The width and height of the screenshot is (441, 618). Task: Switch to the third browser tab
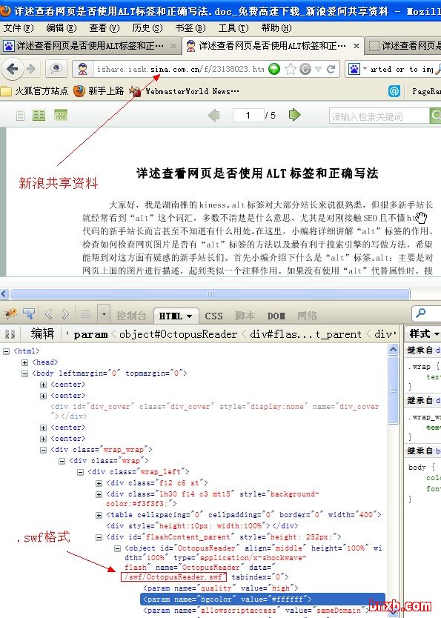pyautogui.click(x=403, y=46)
